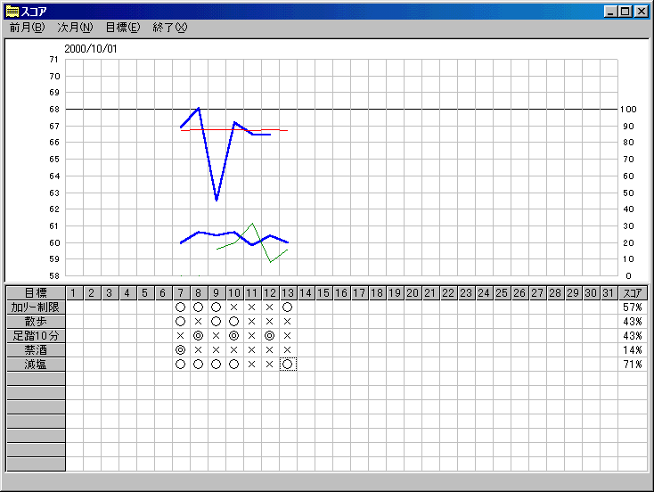
Task: Click the 目標 column header
Action: click(36, 293)
